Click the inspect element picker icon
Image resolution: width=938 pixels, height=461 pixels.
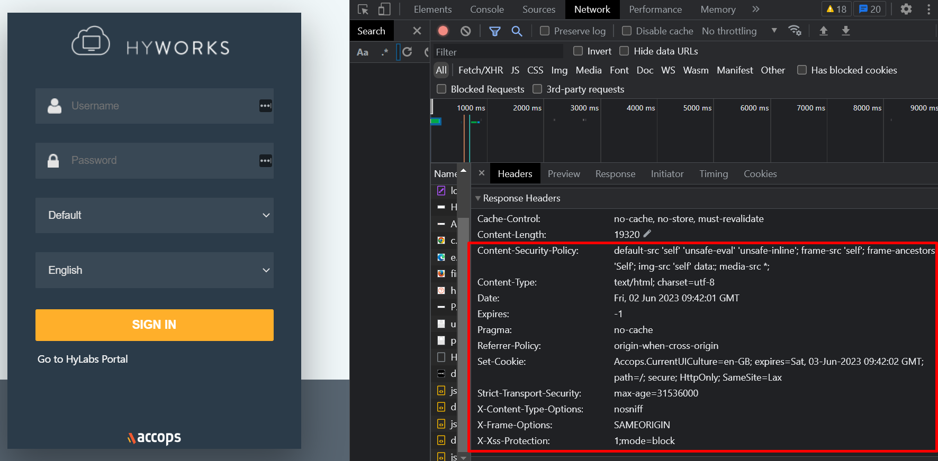pos(363,10)
